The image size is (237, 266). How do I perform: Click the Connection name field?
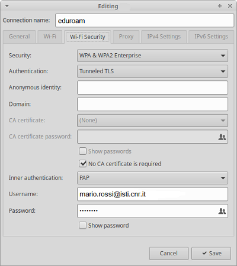pos(145,21)
